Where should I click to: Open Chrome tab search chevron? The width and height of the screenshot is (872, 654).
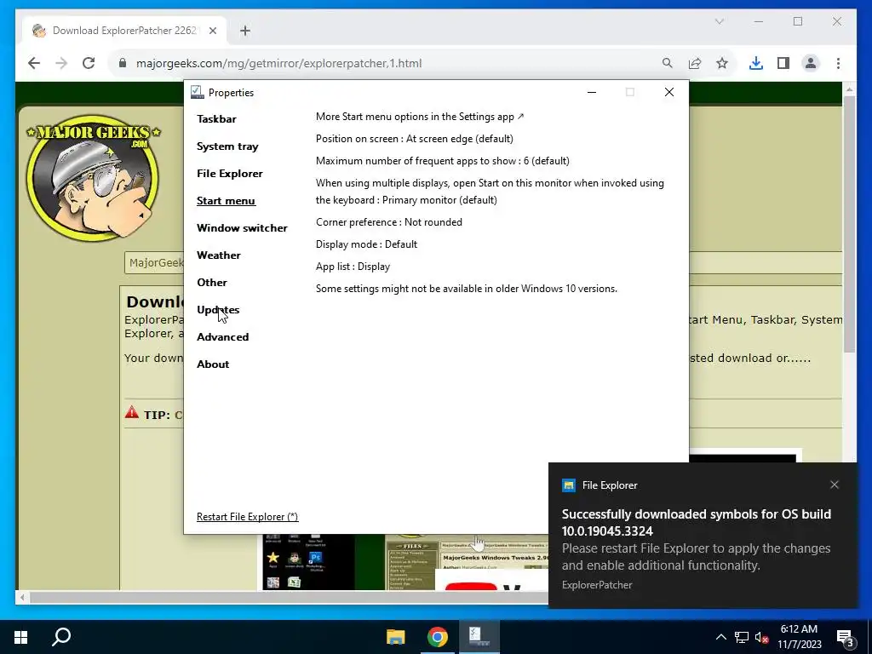click(x=719, y=21)
